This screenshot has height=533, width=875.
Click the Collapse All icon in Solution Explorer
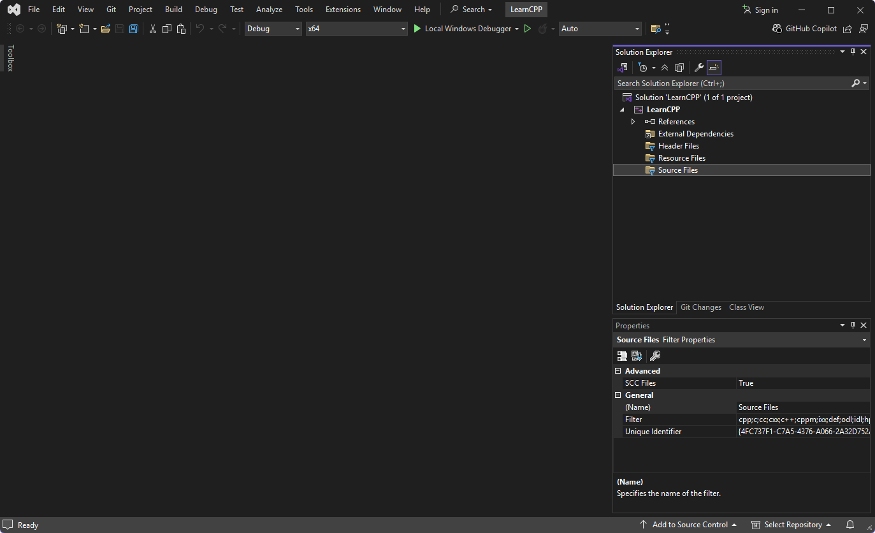point(665,67)
